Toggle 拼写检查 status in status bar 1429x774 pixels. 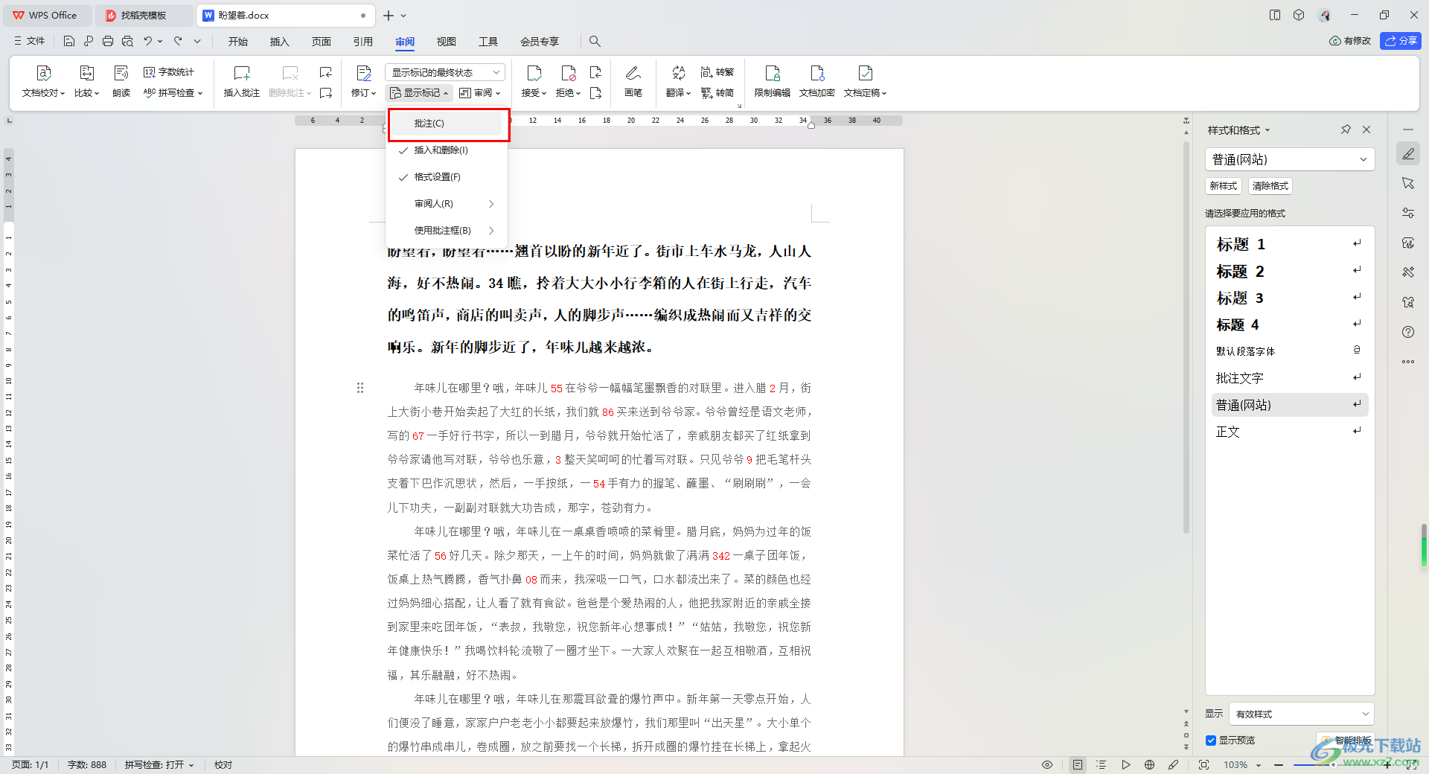(159, 764)
